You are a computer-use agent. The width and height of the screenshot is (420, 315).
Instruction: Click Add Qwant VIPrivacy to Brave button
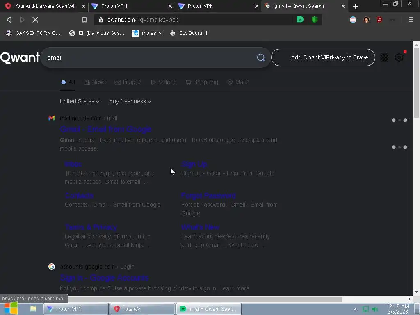coord(323,57)
